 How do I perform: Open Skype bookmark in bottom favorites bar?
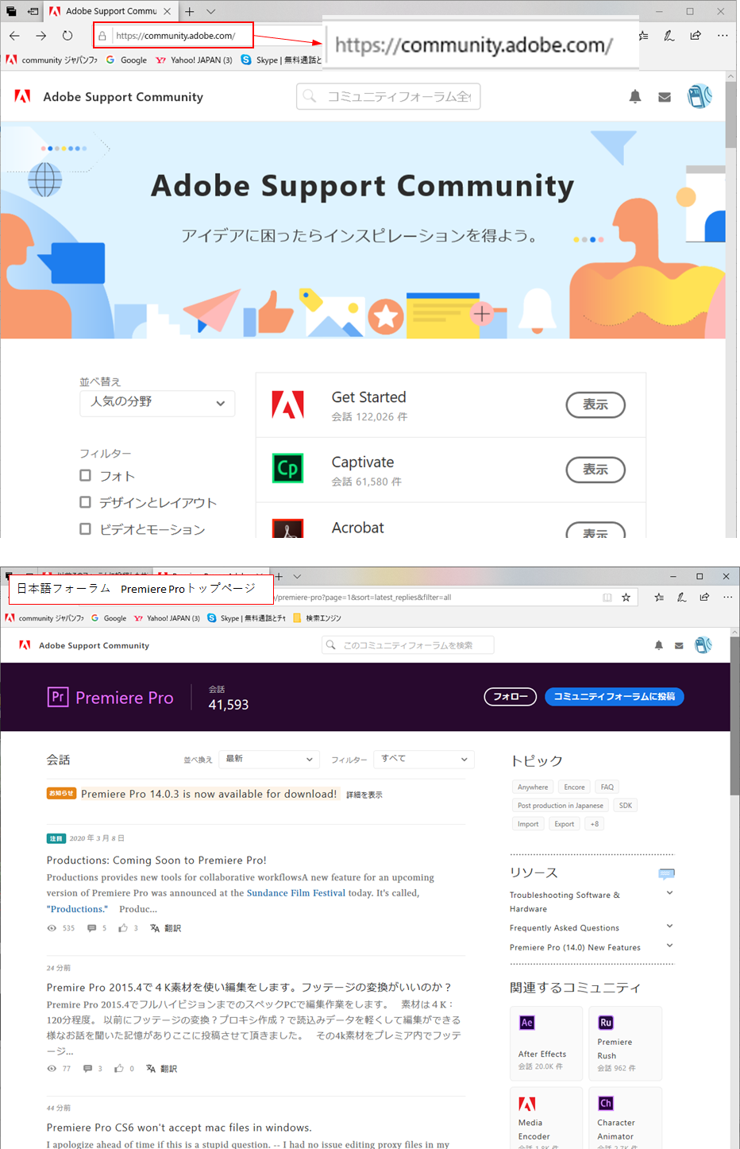point(246,618)
